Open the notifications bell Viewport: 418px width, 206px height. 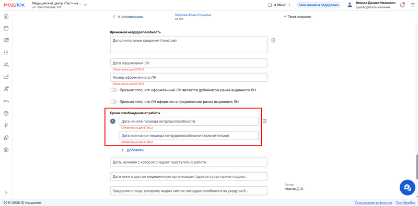402,5
